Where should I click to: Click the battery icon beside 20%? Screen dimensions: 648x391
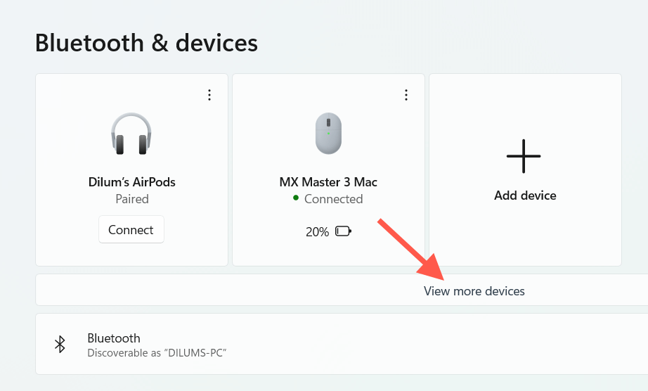343,231
